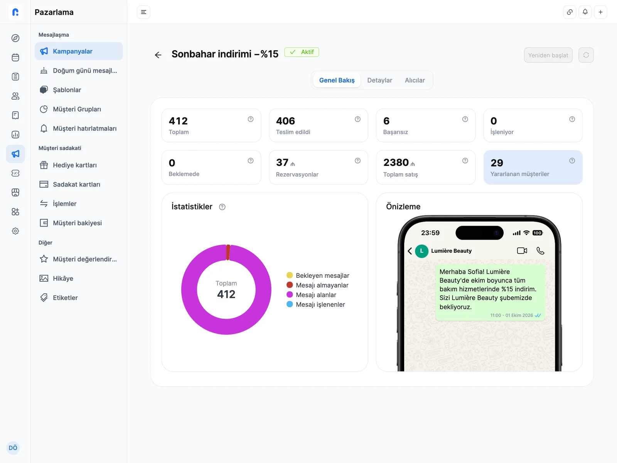Image resolution: width=617 pixels, height=463 pixels.
Task: Click the refresh icon beside Yeniden başlat
Action: 586,55
